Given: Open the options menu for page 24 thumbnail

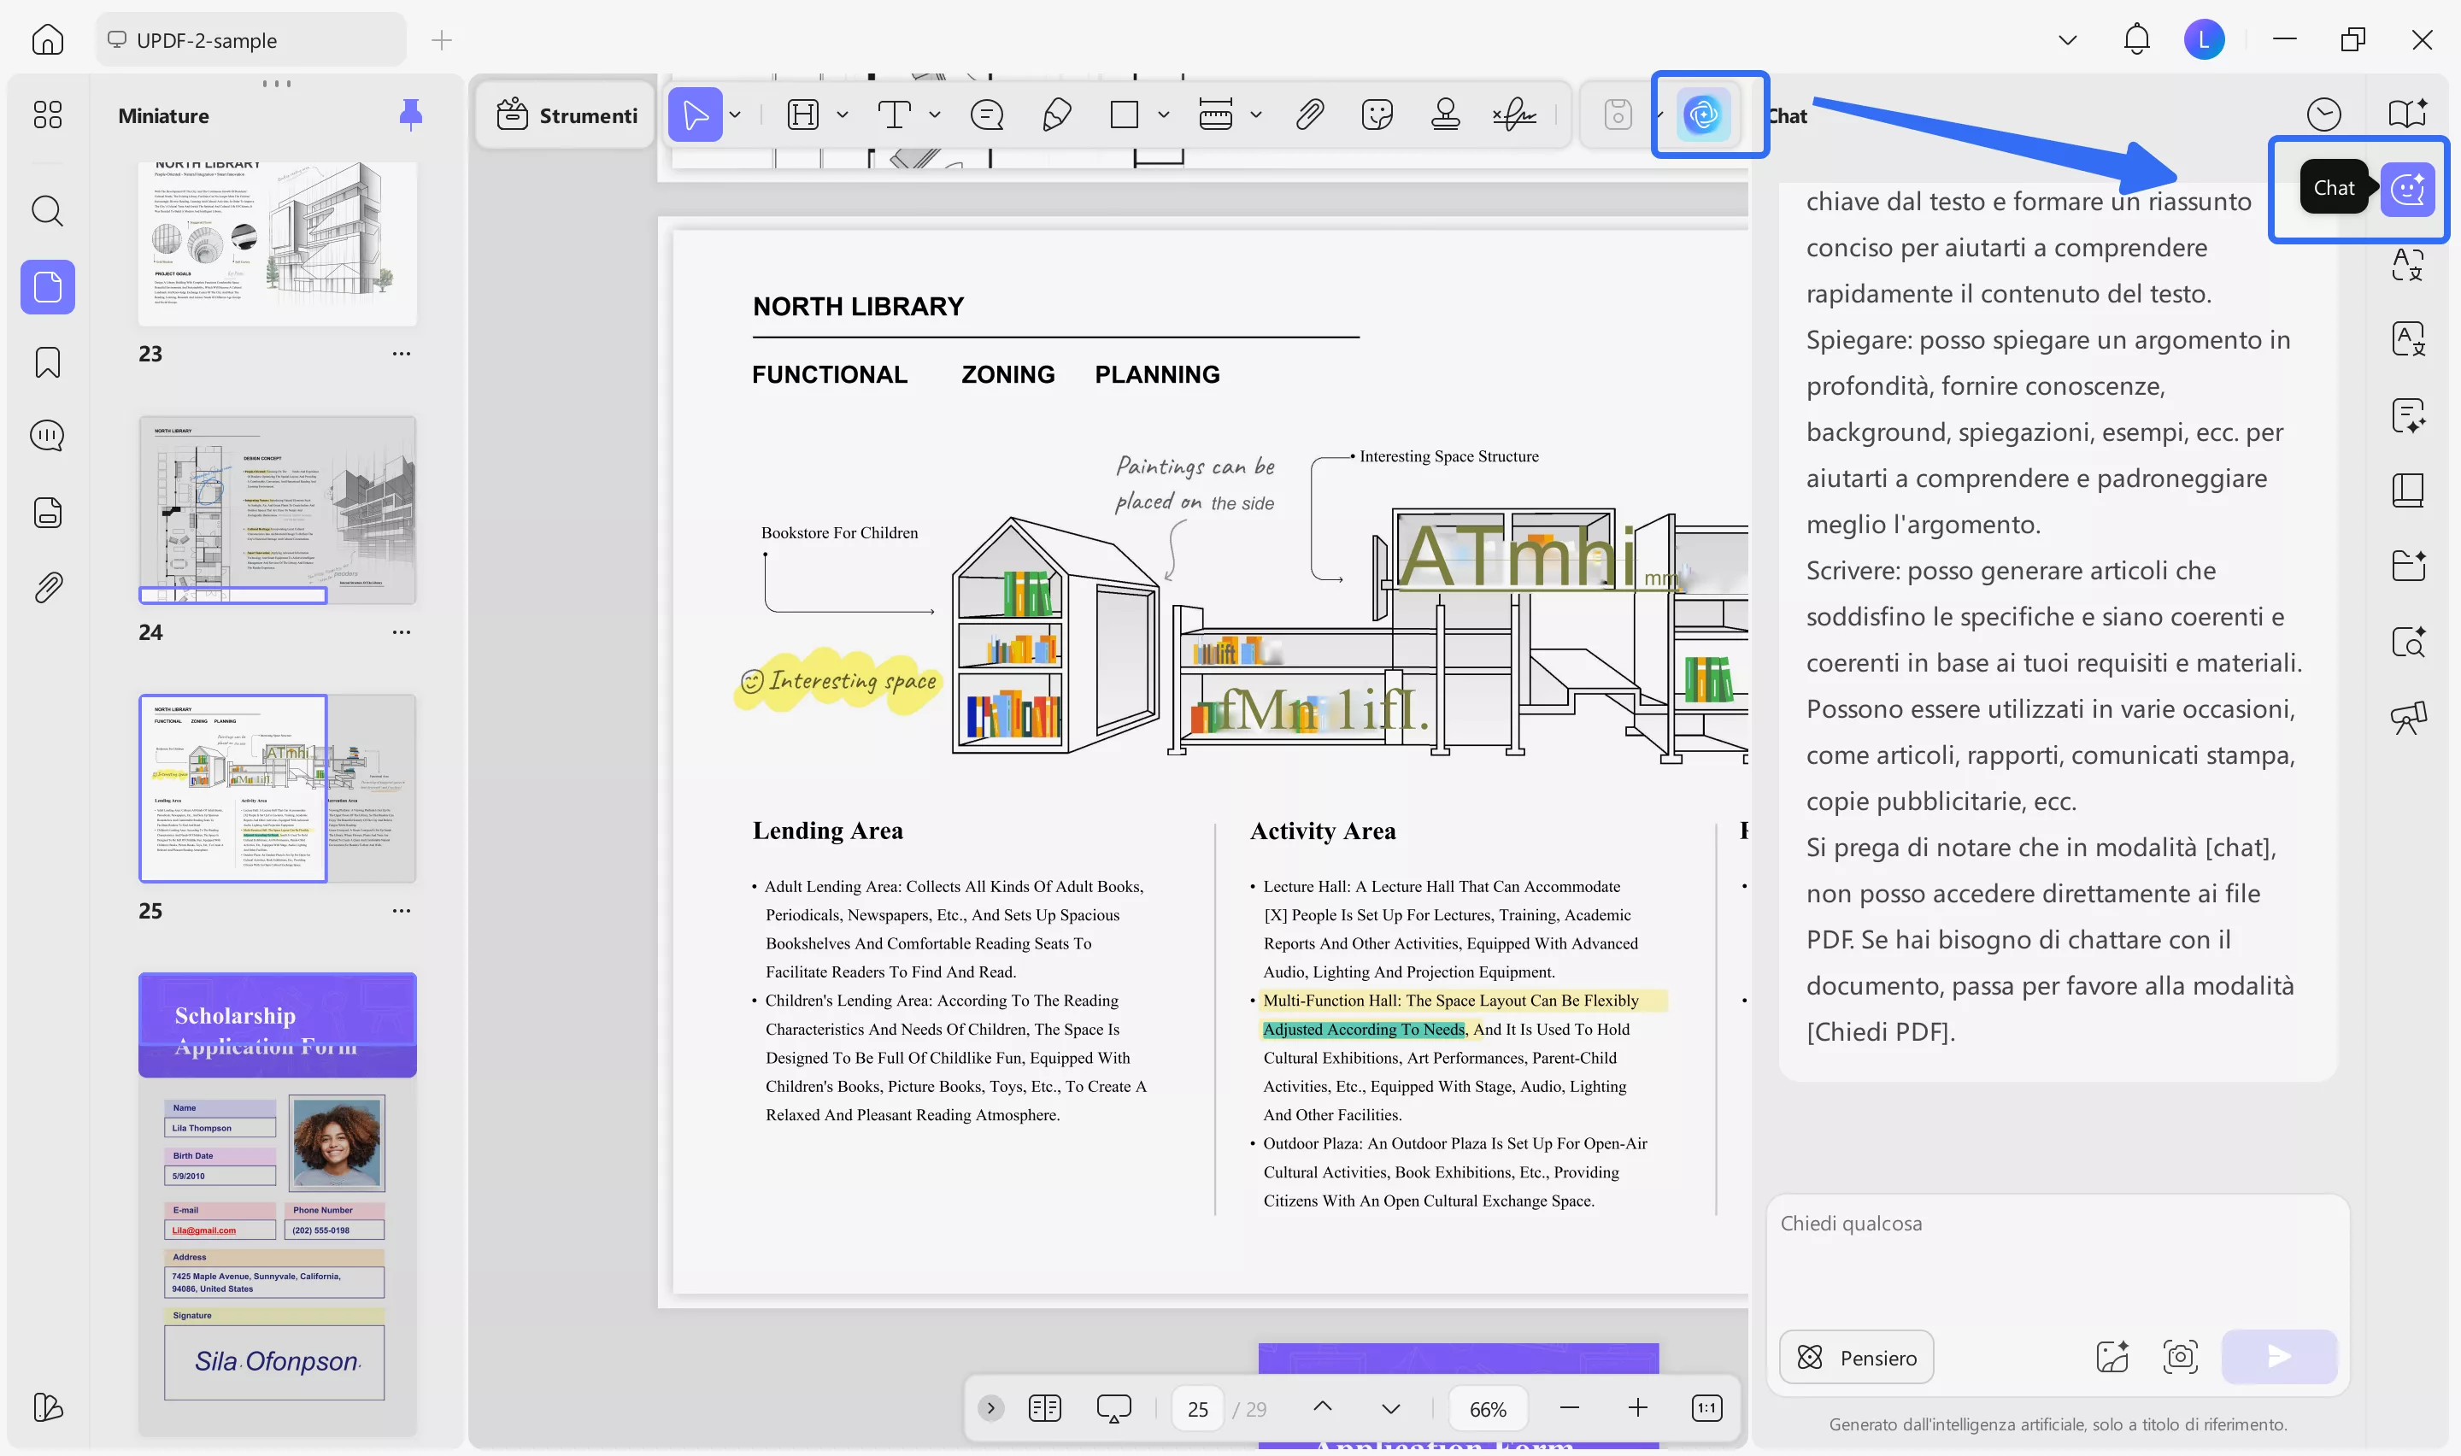Looking at the screenshot, I should click(401, 633).
